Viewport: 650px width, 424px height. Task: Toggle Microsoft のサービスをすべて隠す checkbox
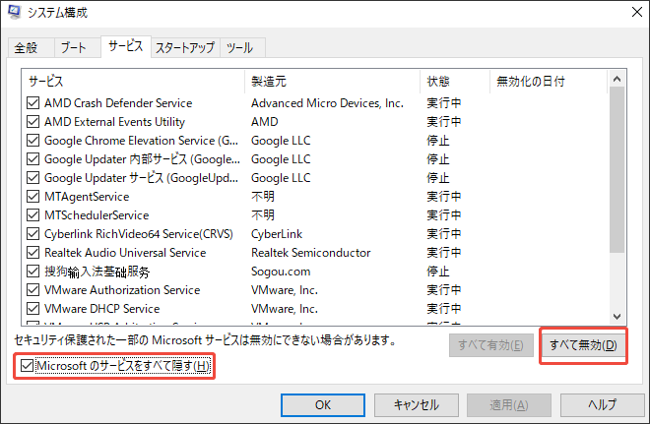(x=27, y=366)
